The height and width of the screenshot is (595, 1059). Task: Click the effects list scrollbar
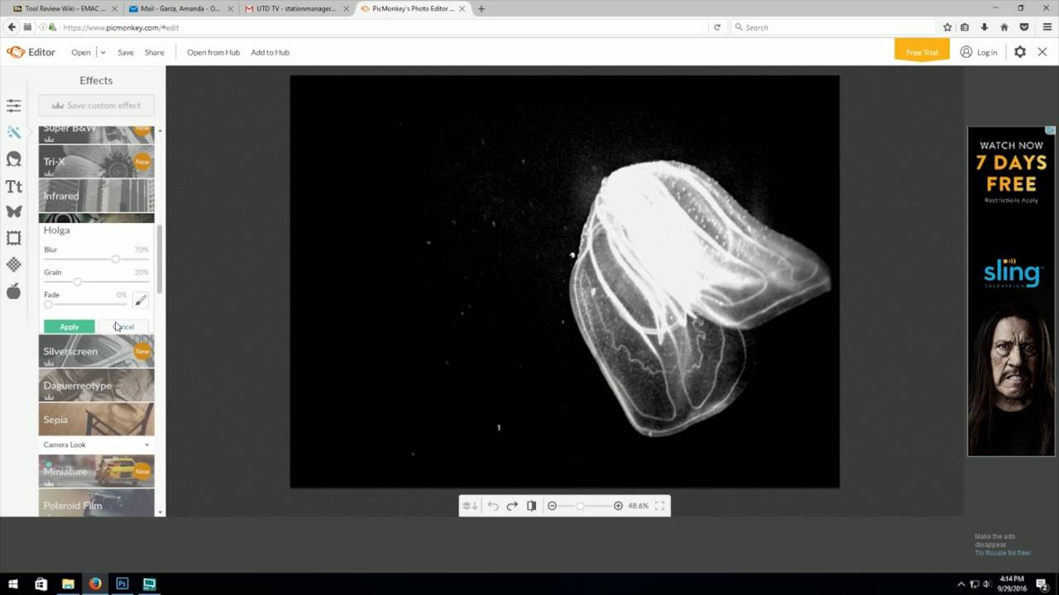[x=160, y=259]
